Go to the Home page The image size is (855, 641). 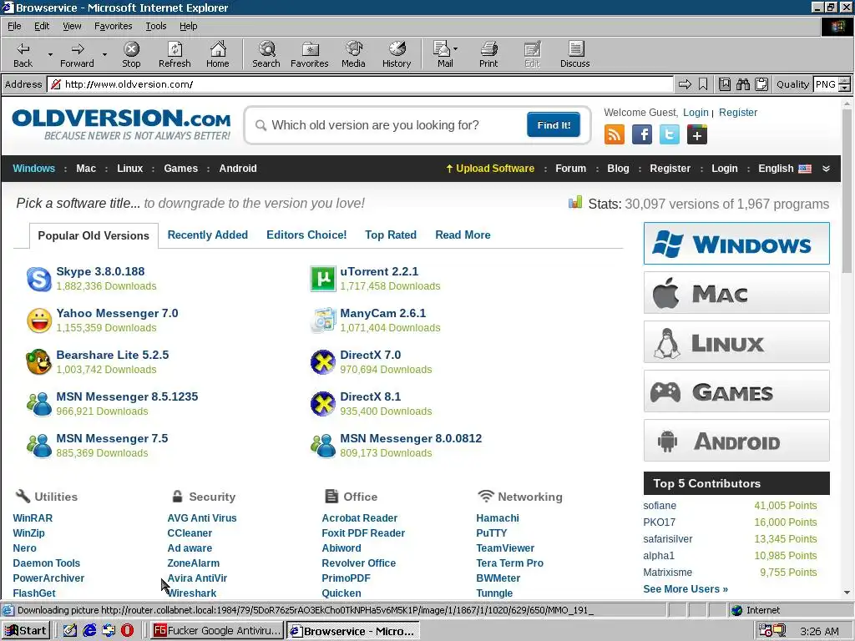pyautogui.click(x=218, y=54)
